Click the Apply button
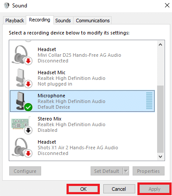Viewport: 172px width, 196px height. (154, 189)
